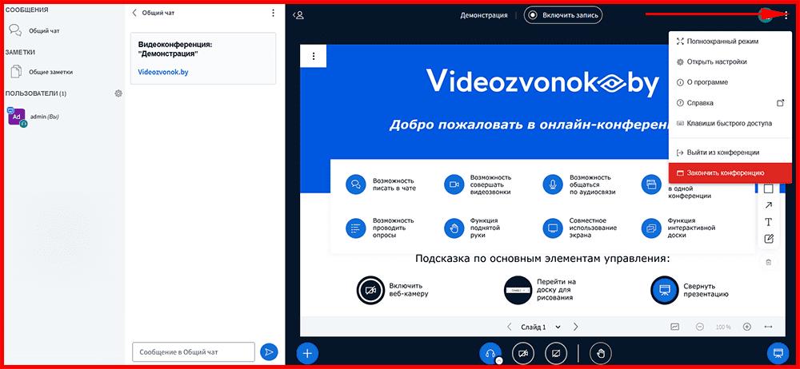Select the text T whiteboard tool
This screenshot has width=800, height=369.
tap(768, 222)
